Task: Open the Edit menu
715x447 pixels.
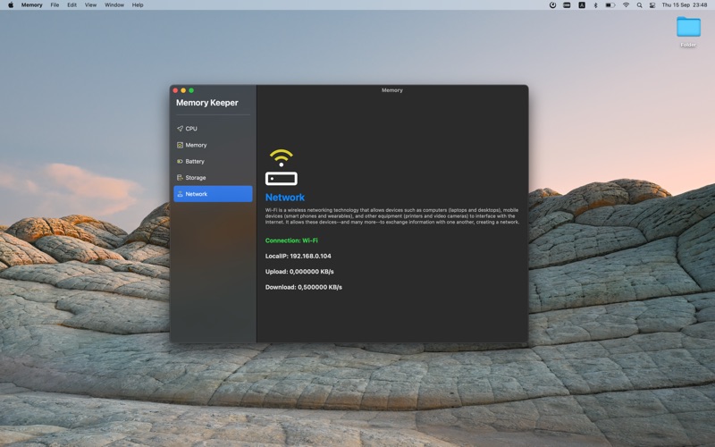Action: (x=72, y=5)
